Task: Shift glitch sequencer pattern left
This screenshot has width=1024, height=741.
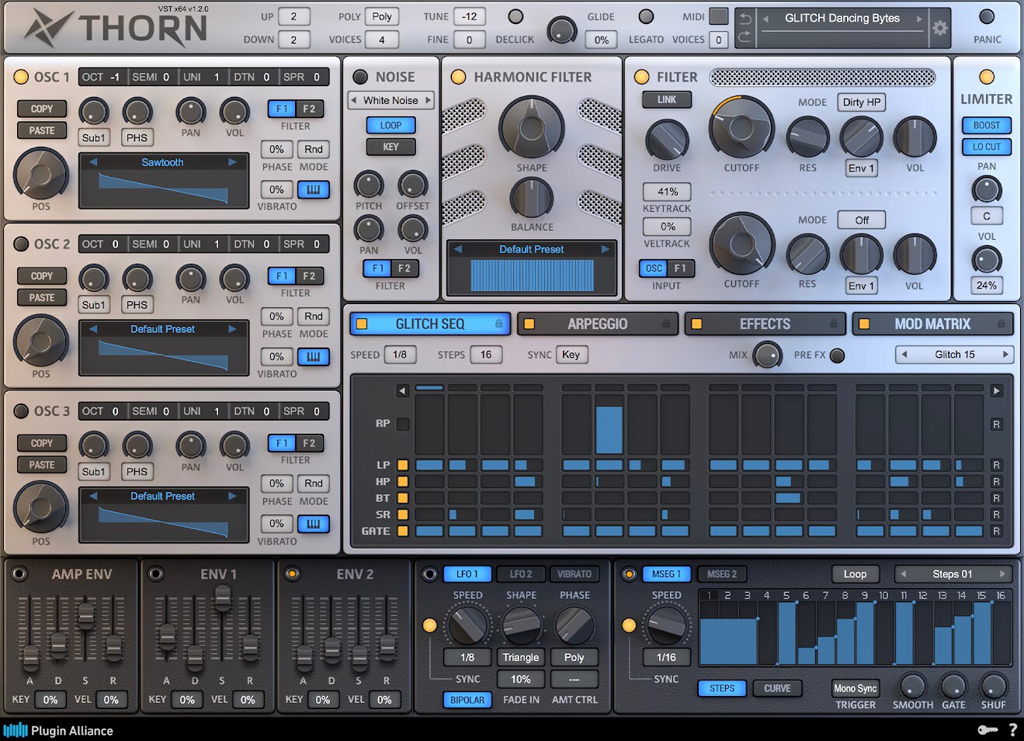Action: coord(402,391)
